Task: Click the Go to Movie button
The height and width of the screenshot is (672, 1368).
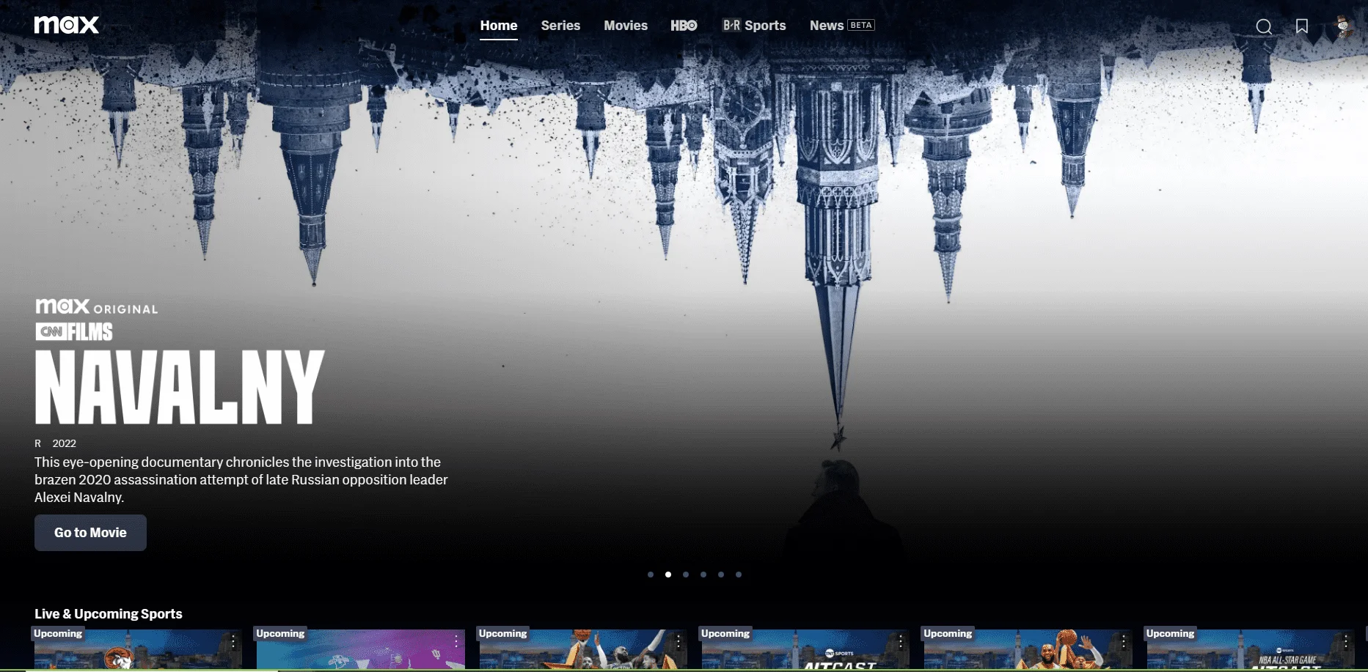Action: coord(90,533)
